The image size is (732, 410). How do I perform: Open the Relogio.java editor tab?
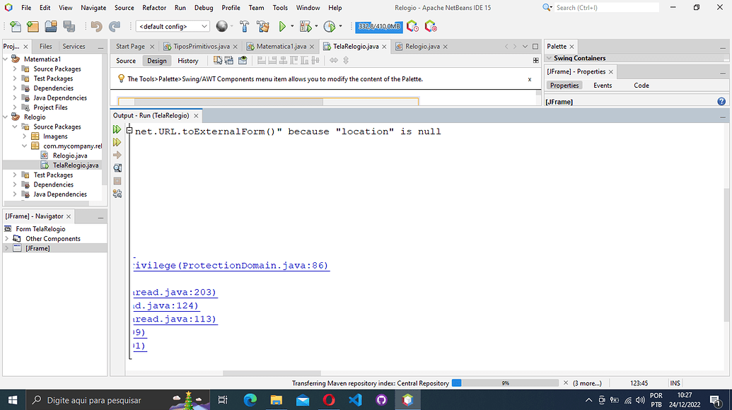point(420,45)
